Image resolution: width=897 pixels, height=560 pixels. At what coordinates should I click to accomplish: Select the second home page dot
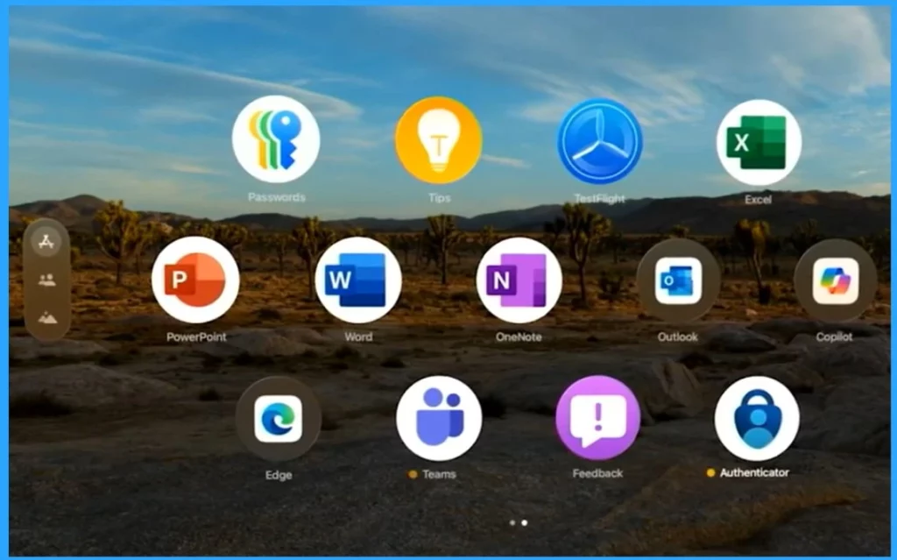(525, 523)
